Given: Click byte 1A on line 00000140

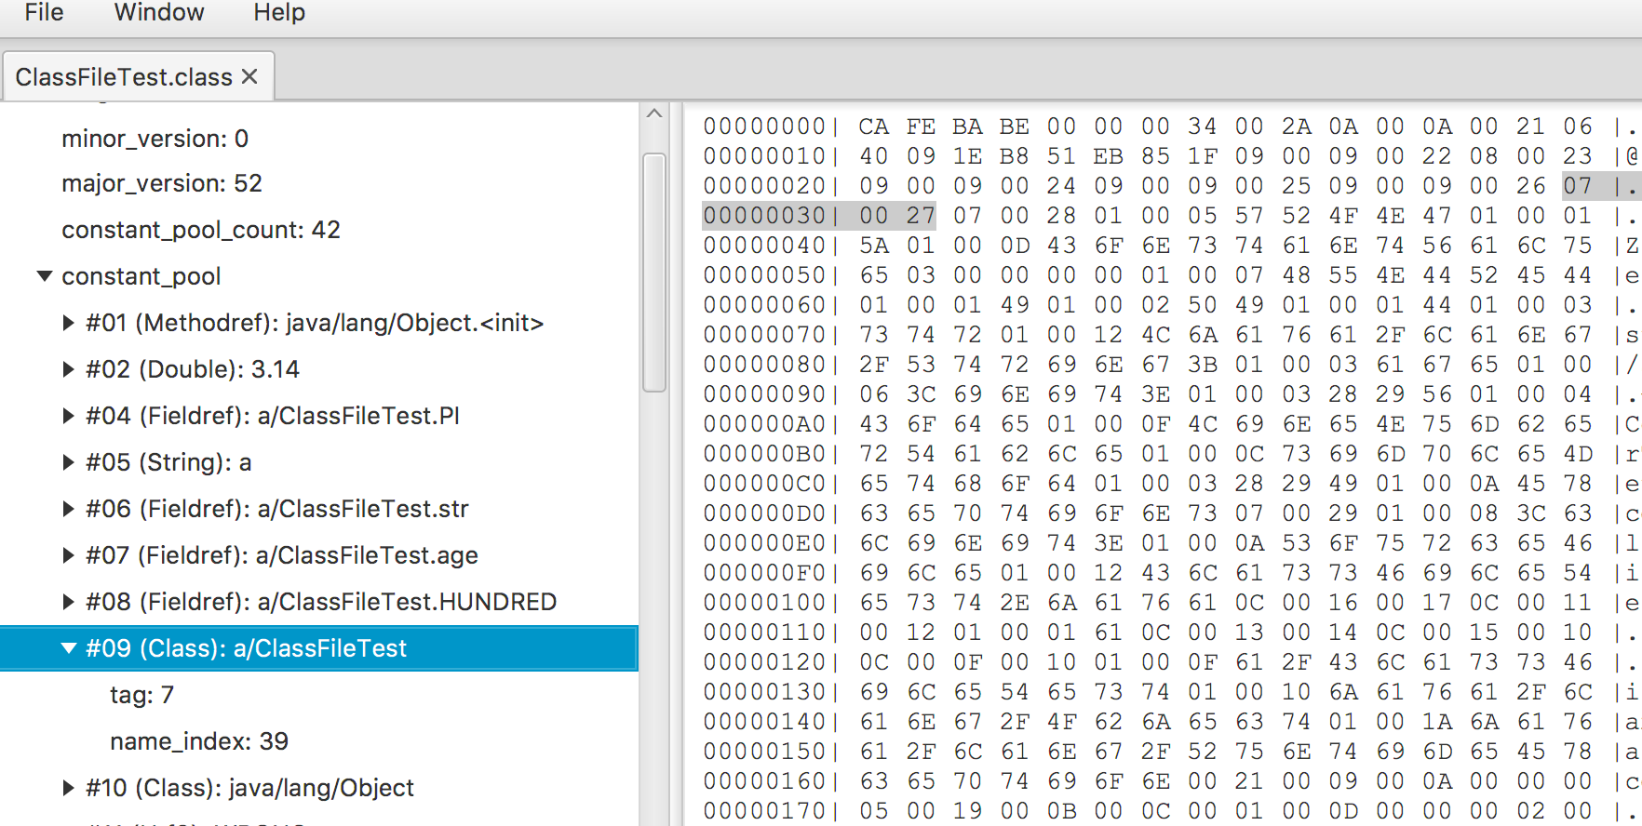Looking at the screenshot, I should pos(1436,722).
